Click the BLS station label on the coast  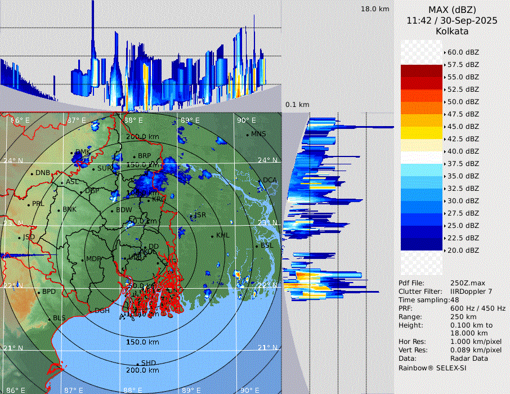pyautogui.click(x=59, y=318)
